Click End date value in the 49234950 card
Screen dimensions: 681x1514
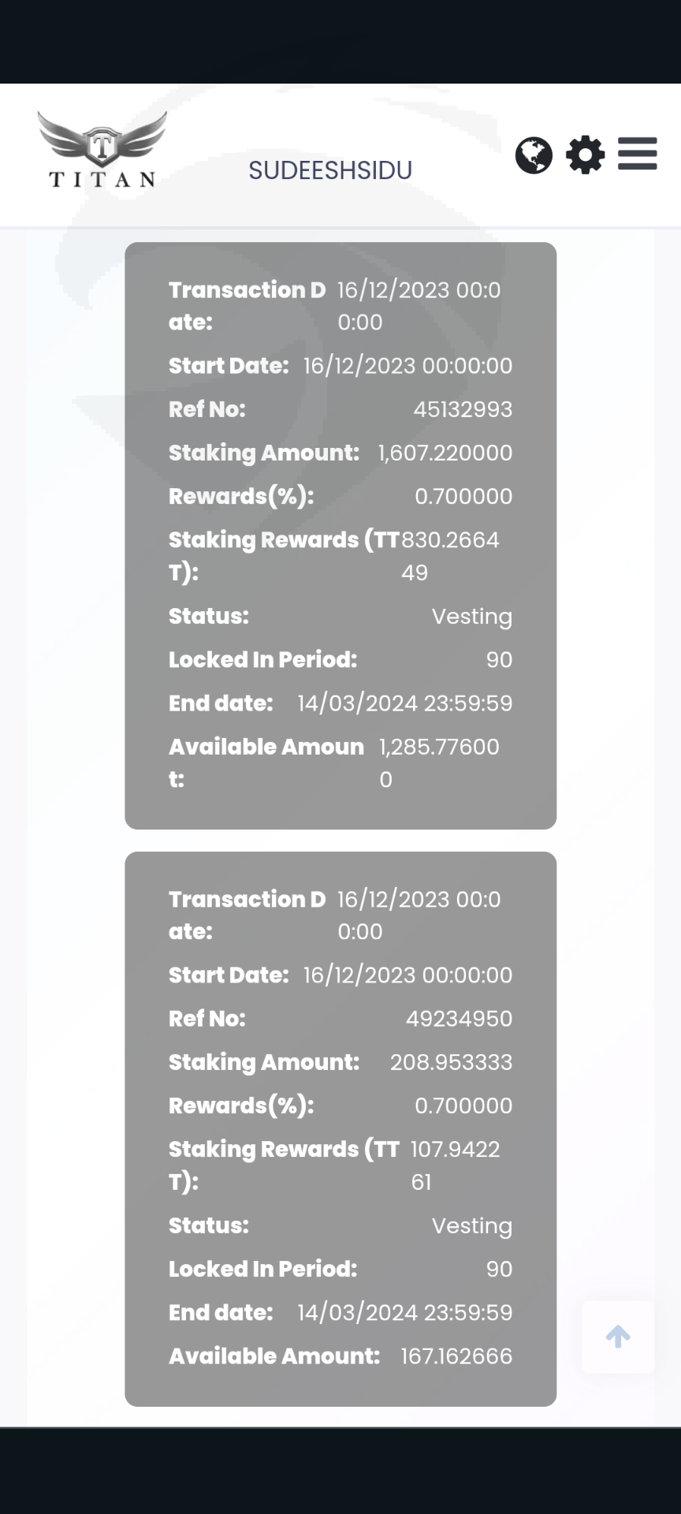404,1313
